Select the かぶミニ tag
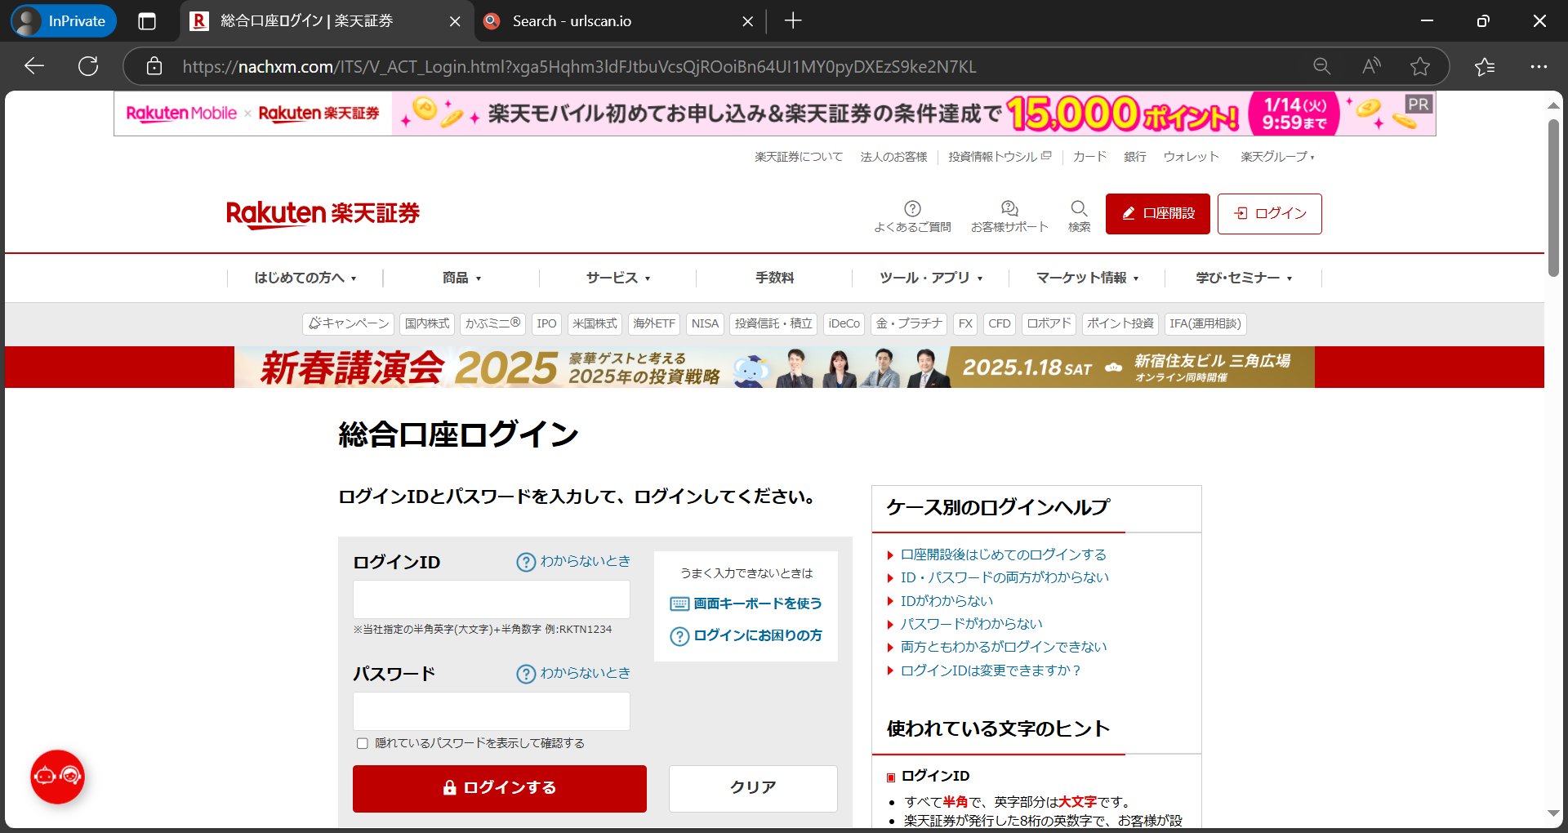Image resolution: width=1568 pixels, height=833 pixels. point(492,323)
